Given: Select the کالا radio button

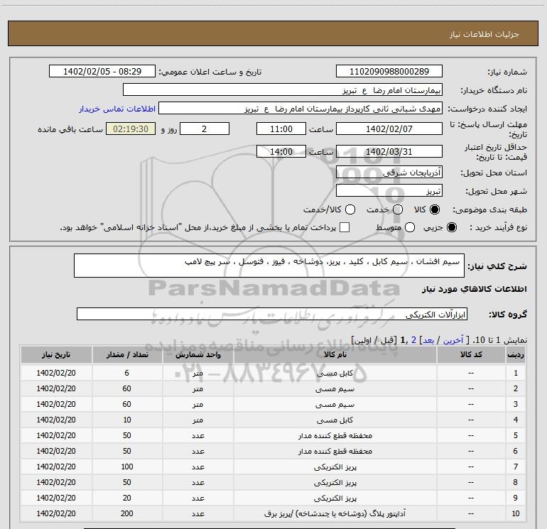Looking at the screenshot, I should pos(435,209).
